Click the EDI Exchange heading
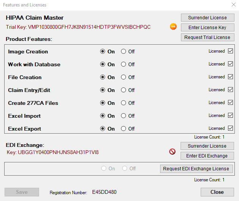Screen dimensions: 239x201 pos(25,145)
